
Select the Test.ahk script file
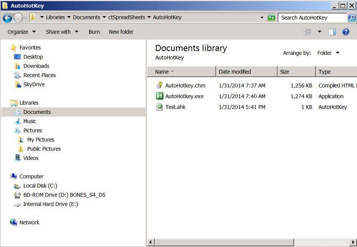coord(175,107)
